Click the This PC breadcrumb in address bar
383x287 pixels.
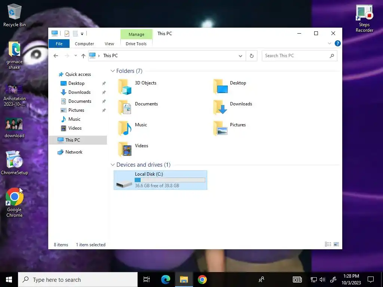pos(110,56)
